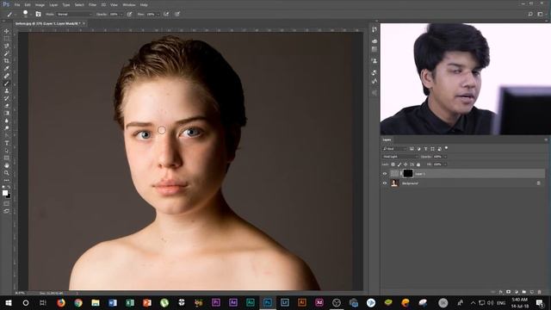The image size is (551, 310).
Task: Open the Layer menu
Action: click(53, 5)
